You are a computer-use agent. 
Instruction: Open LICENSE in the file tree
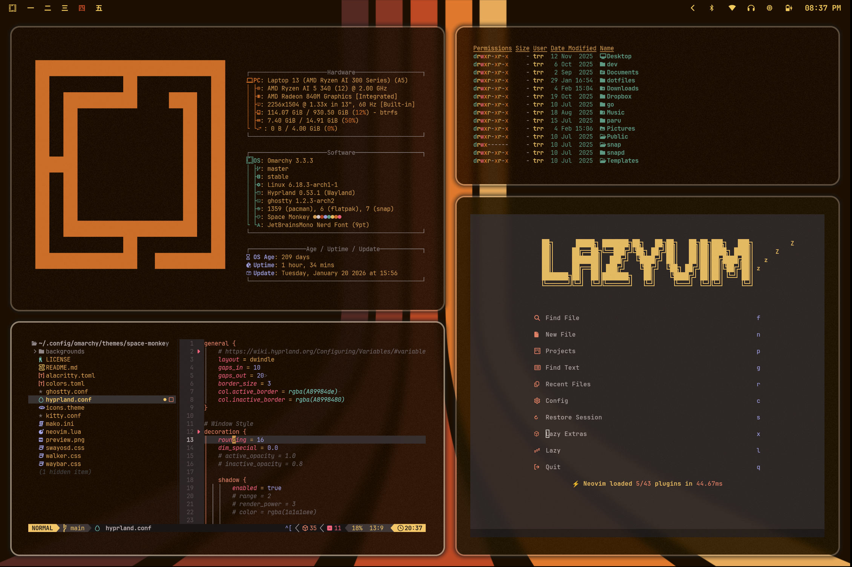click(58, 360)
